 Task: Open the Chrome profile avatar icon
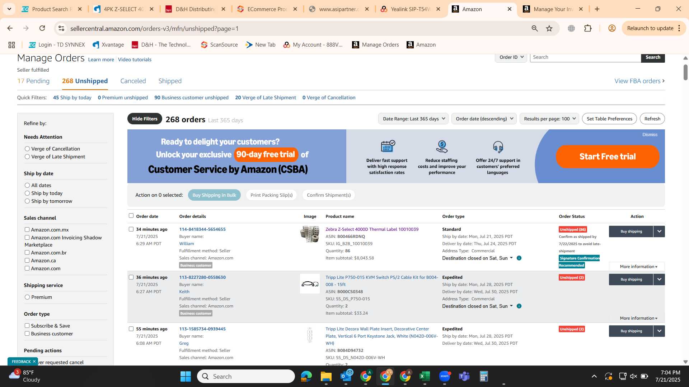pos(612,28)
